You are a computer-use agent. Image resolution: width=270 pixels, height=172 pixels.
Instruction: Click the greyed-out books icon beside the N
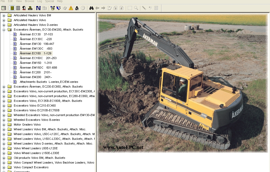[x=44, y=8]
